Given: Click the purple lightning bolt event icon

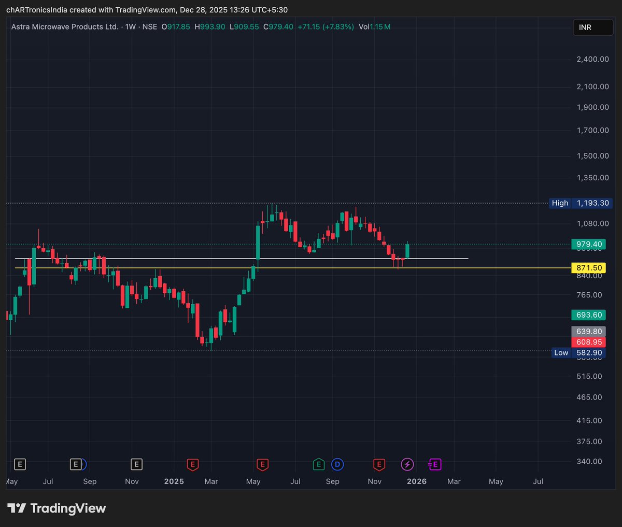Looking at the screenshot, I should click(407, 464).
